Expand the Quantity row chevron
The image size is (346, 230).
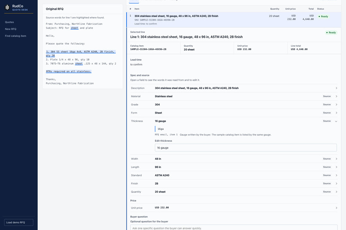tap(336, 192)
